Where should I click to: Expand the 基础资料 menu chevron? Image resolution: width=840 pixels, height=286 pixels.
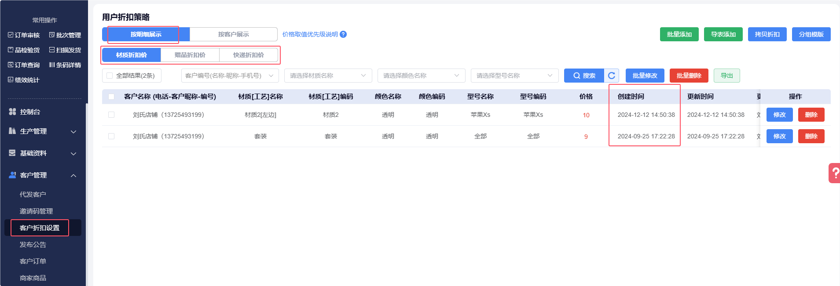pyautogui.click(x=73, y=154)
